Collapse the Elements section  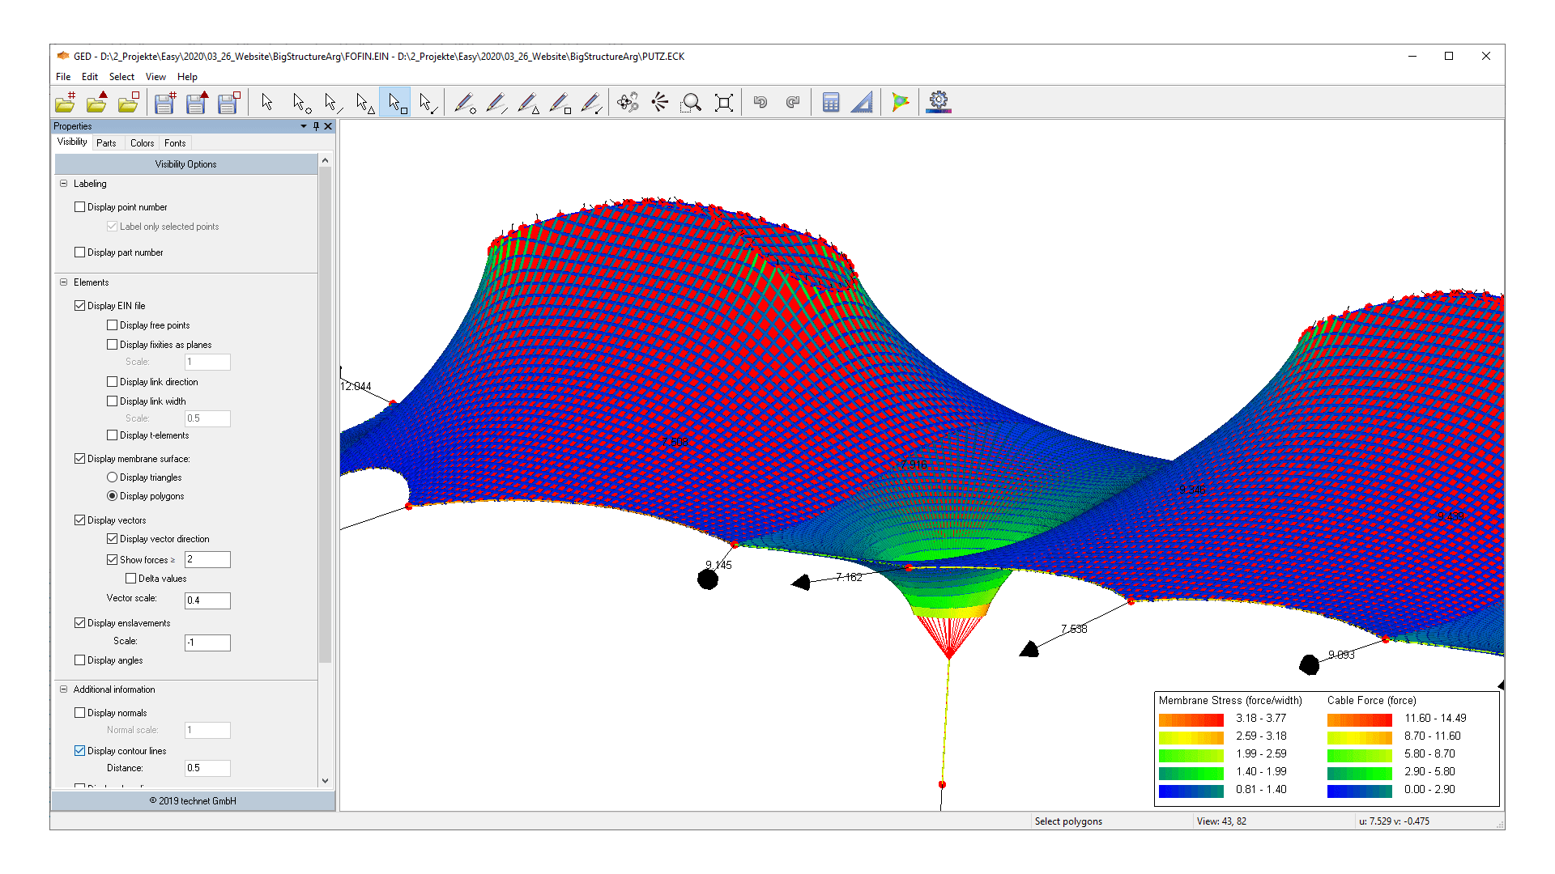pyautogui.click(x=64, y=282)
